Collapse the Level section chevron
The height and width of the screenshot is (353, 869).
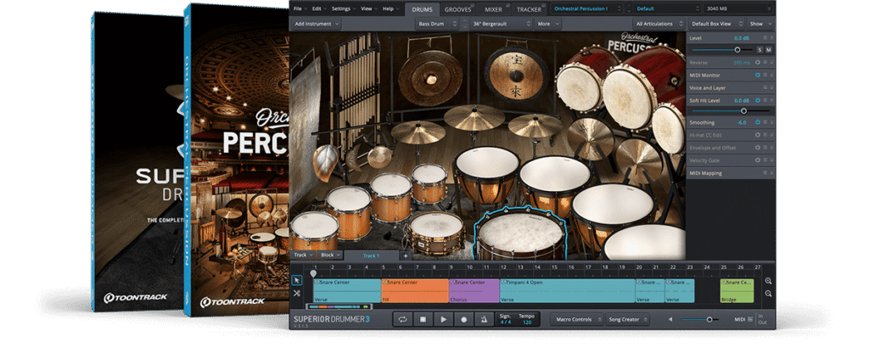click(771, 37)
